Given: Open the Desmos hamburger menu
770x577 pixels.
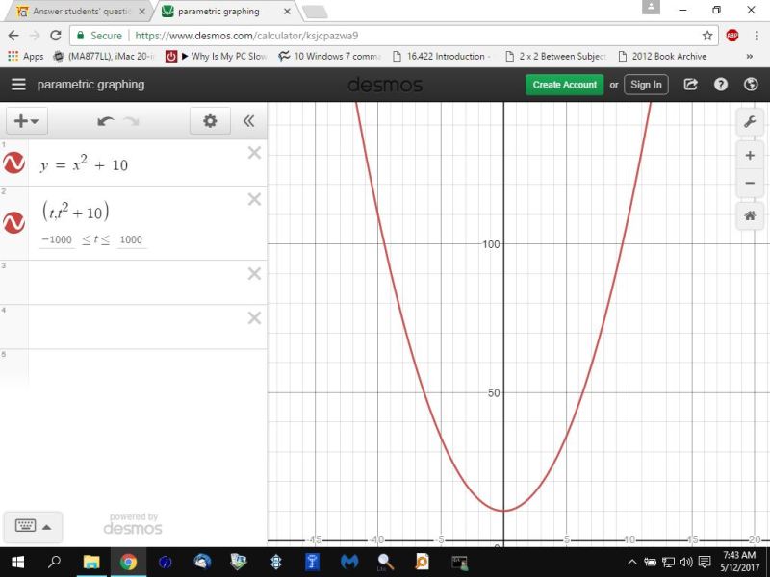Looking at the screenshot, I should [18, 85].
